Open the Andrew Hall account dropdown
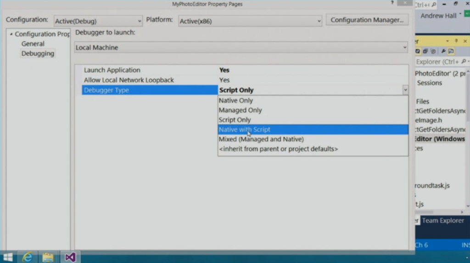Viewport: 470px width, 263px height. [460, 14]
